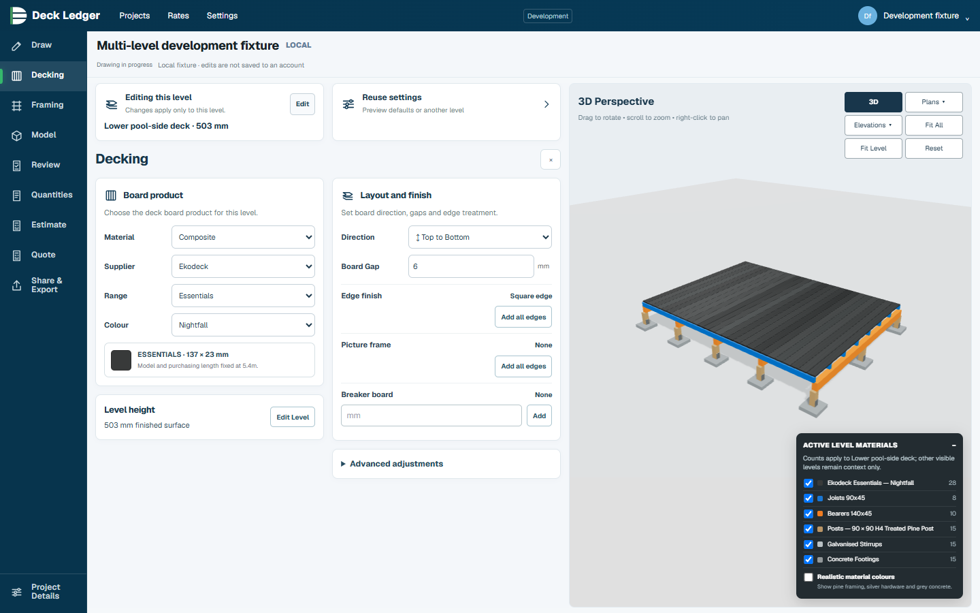Open the Draw pencil icon in sidebar
980x613 pixels.
[17, 46]
